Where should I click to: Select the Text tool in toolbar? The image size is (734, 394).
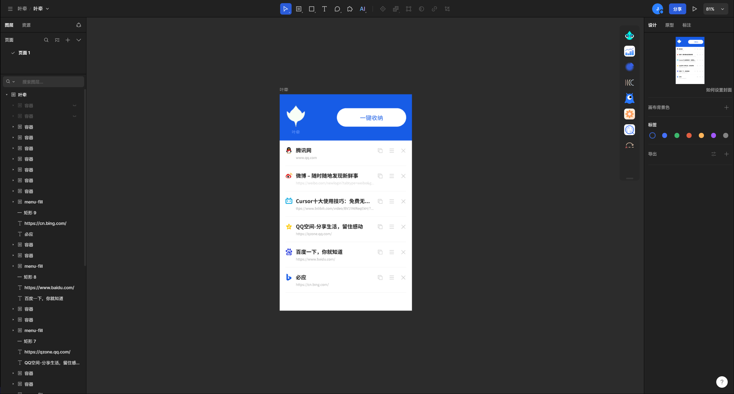(324, 9)
